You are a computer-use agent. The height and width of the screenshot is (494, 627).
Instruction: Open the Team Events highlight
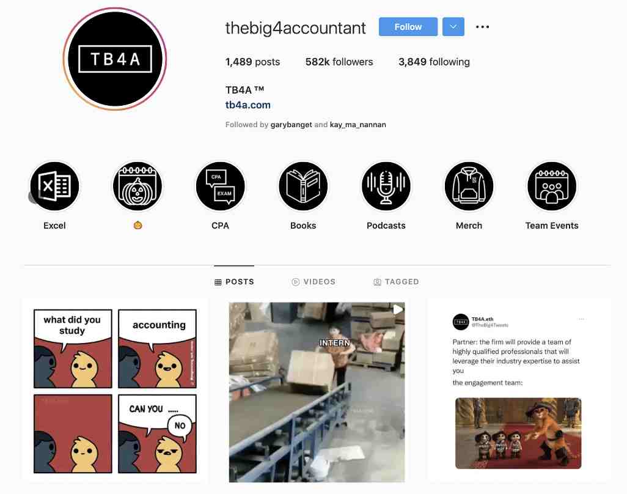[x=552, y=186]
